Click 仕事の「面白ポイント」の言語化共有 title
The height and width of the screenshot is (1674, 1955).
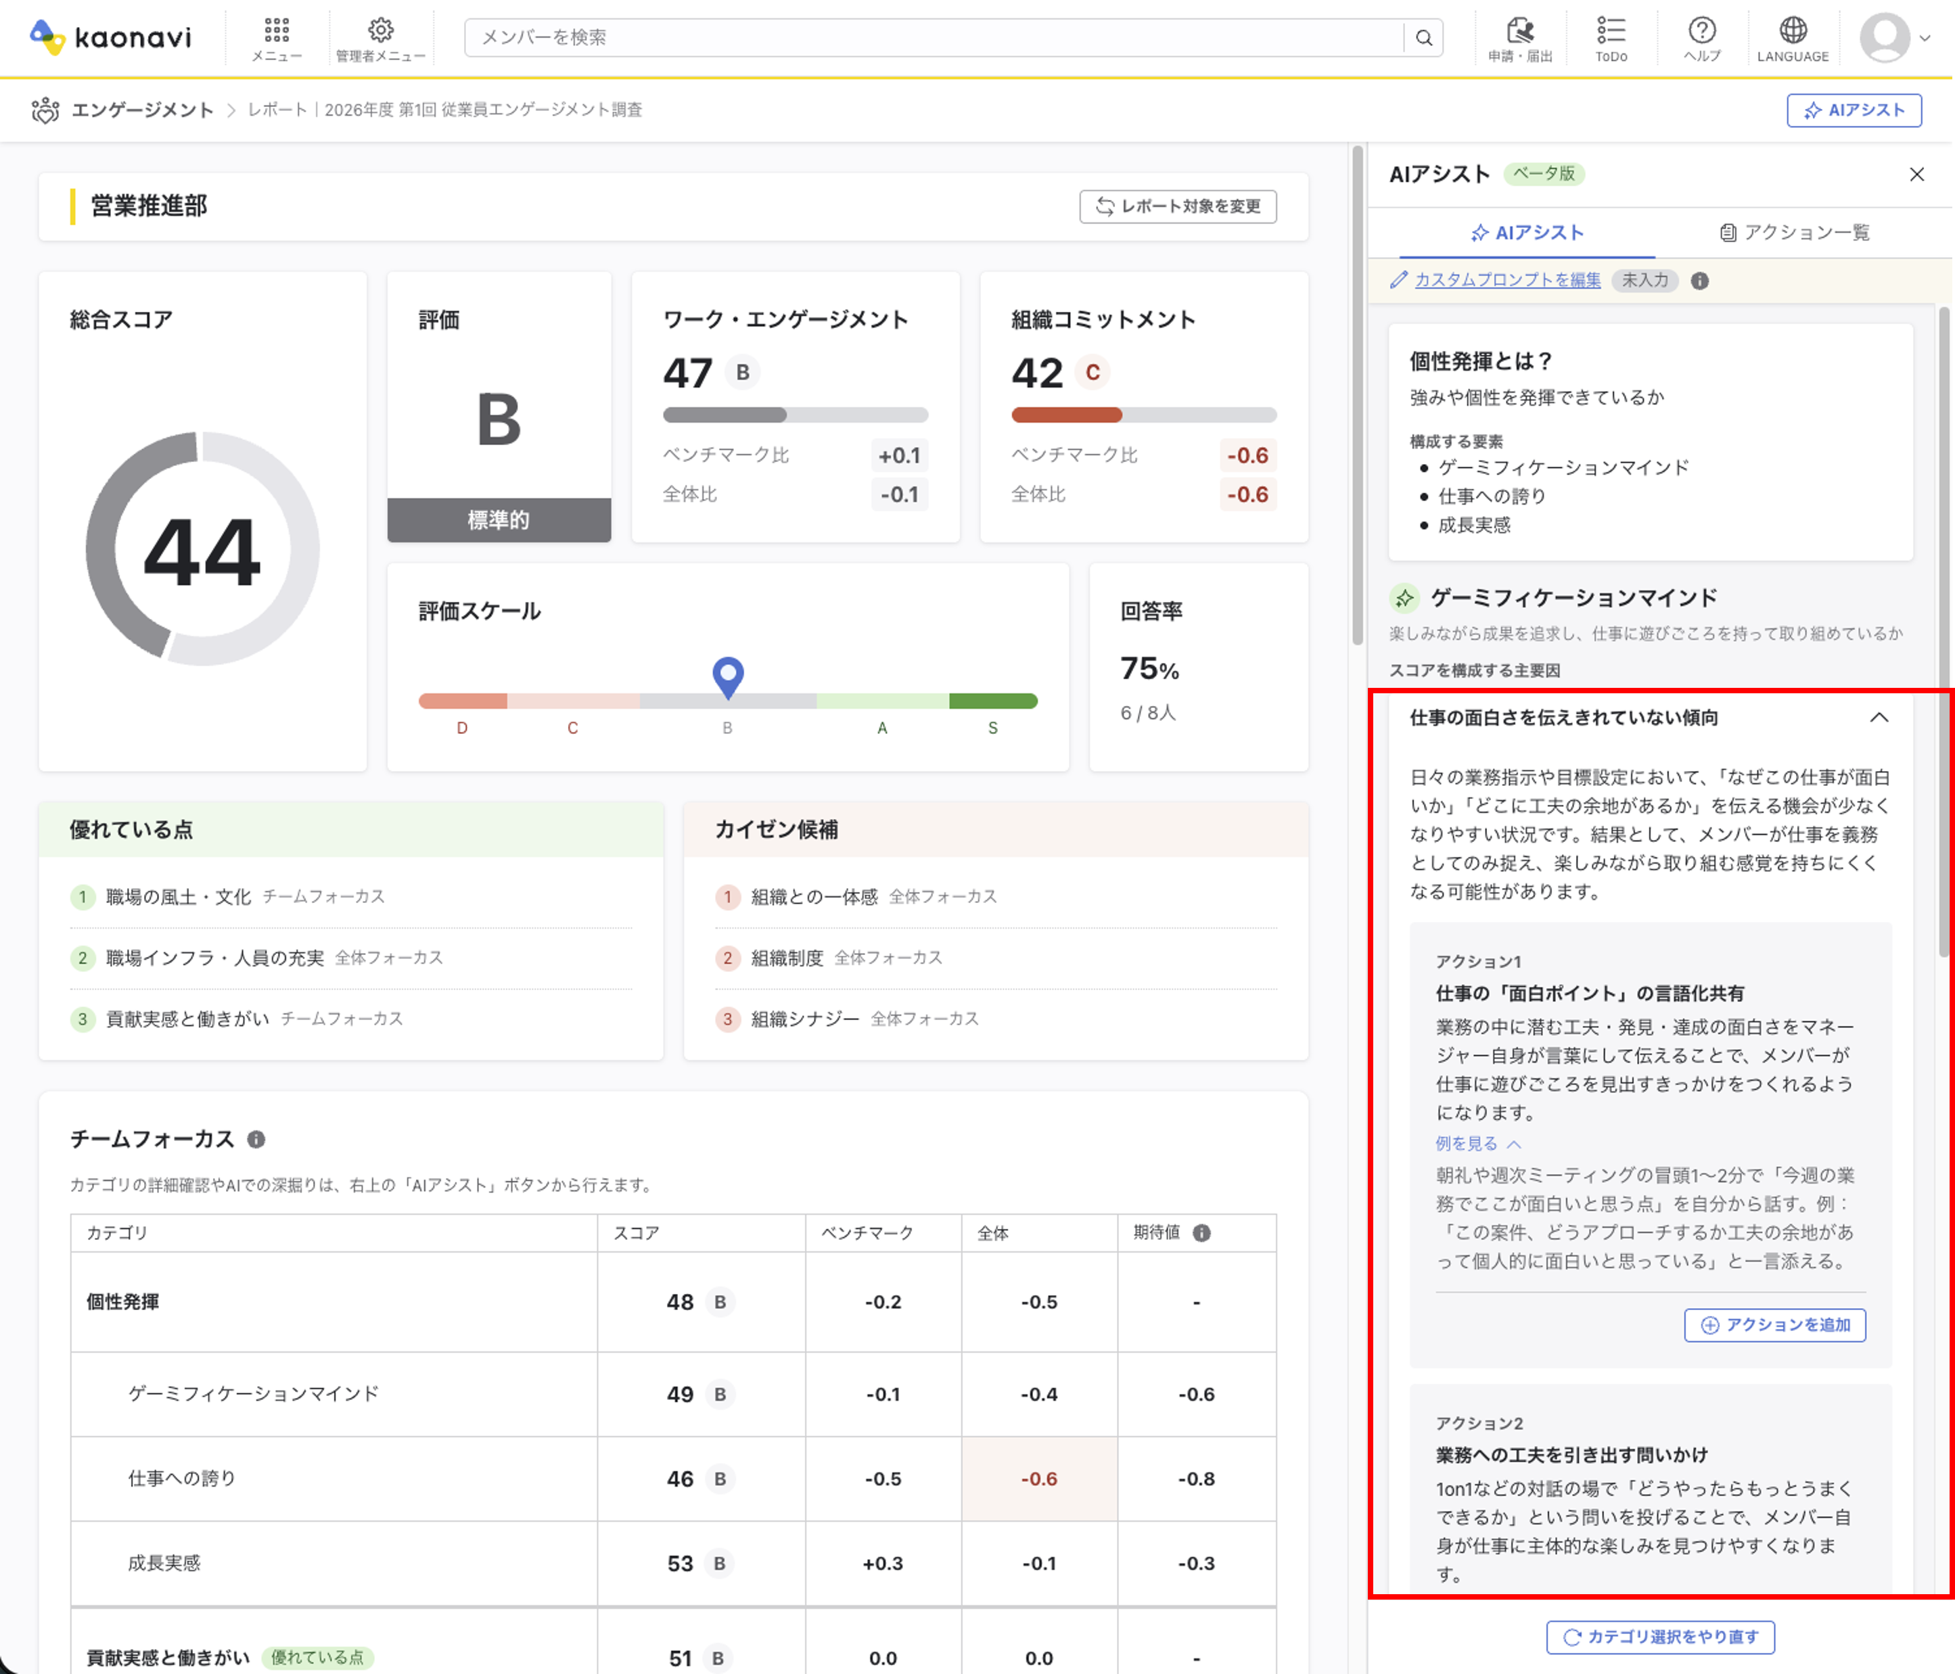pyautogui.click(x=1590, y=994)
